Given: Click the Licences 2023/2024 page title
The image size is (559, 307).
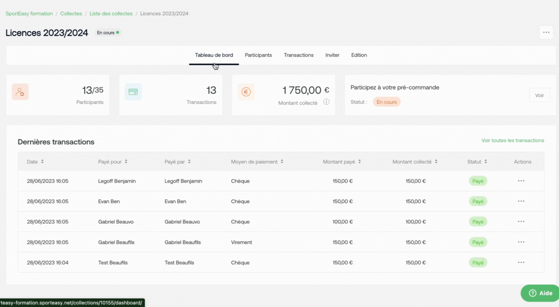Looking at the screenshot, I should point(47,33).
